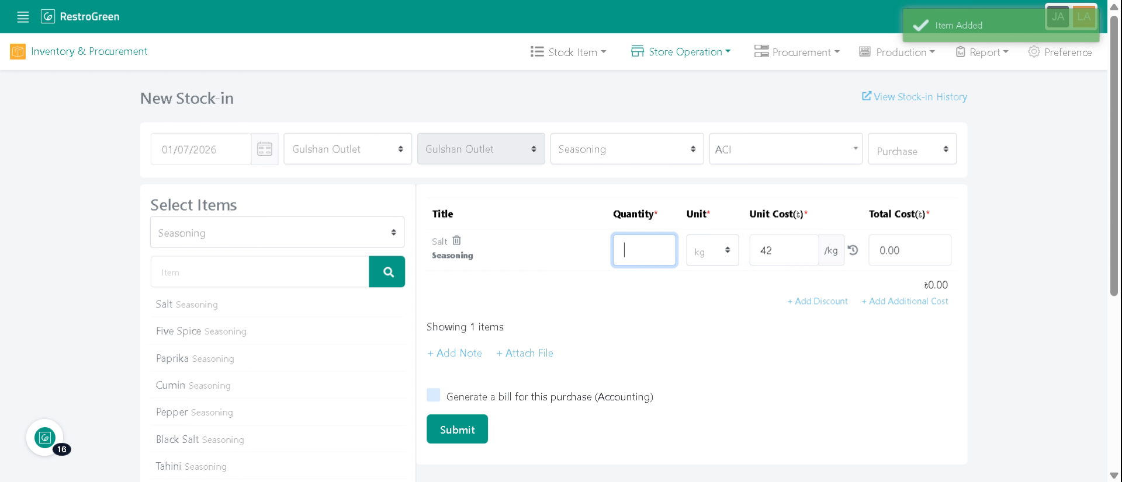Screen dimensions: 1122x482
Task: Open the ACI supplier dropdown
Action: [x=786, y=149]
